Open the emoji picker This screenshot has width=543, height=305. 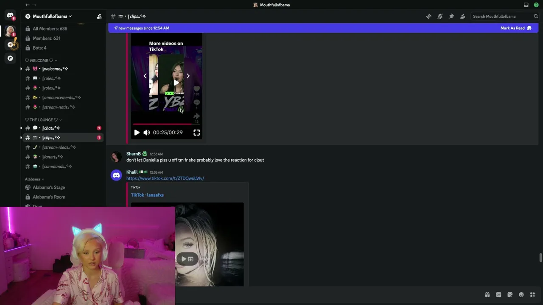pos(521,295)
